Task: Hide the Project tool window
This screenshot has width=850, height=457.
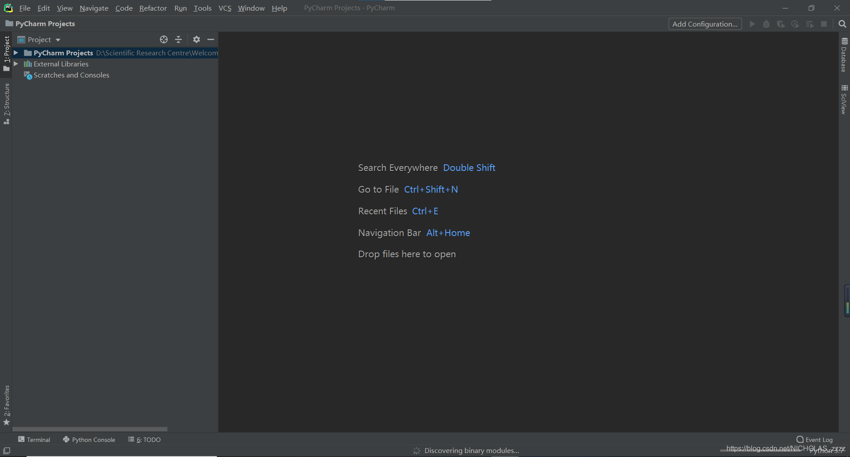Action: click(211, 39)
